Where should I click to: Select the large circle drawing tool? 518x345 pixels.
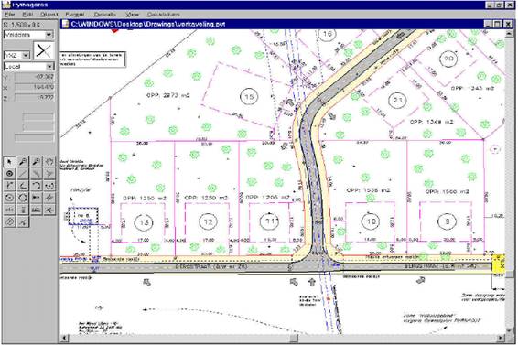click(23, 198)
